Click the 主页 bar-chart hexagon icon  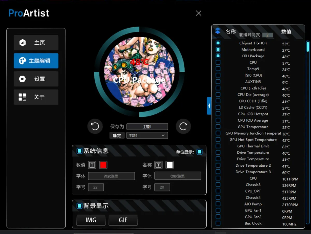(23, 43)
